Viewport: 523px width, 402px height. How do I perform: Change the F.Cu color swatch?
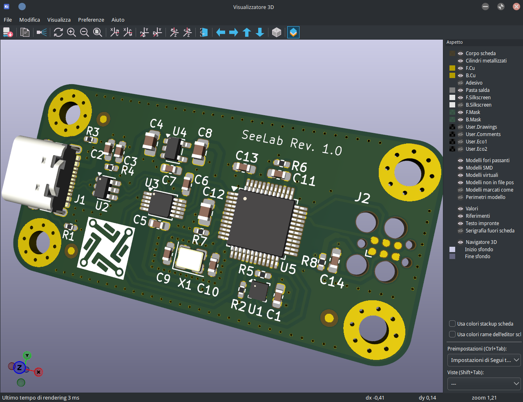pyautogui.click(x=452, y=68)
